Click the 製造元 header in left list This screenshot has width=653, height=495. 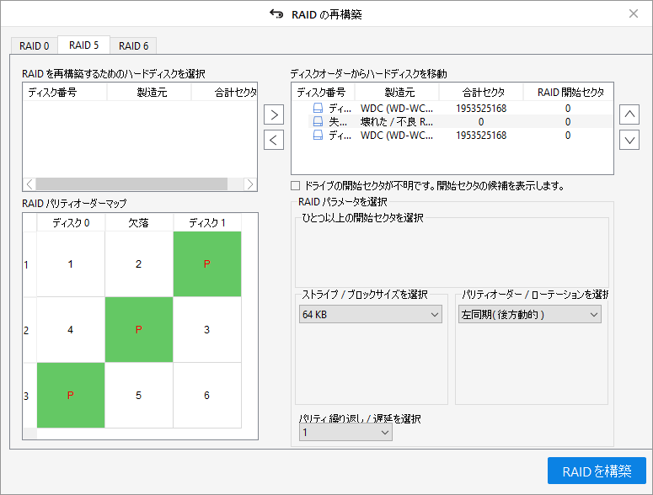[149, 93]
